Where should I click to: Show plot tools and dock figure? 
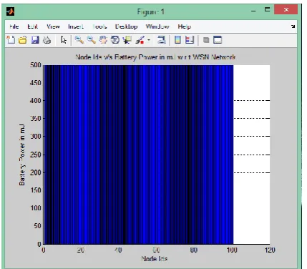coord(218,40)
